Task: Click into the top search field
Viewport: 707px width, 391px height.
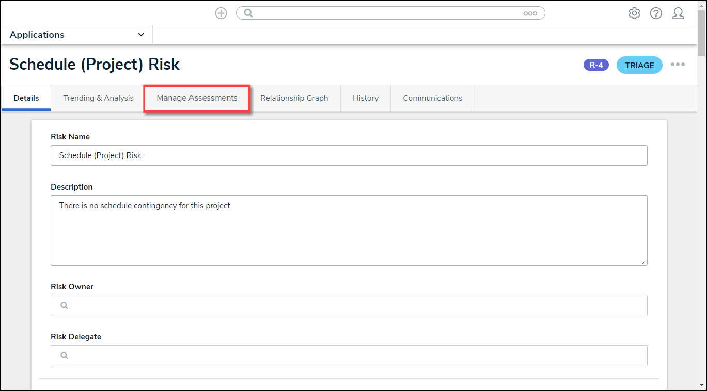Action: coord(390,13)
